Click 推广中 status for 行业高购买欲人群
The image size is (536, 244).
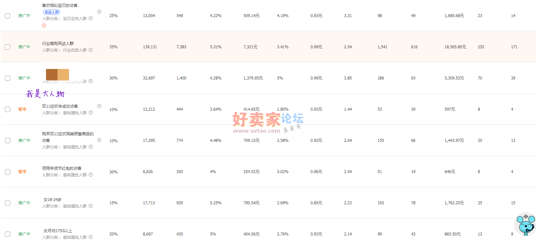[24, 47]
